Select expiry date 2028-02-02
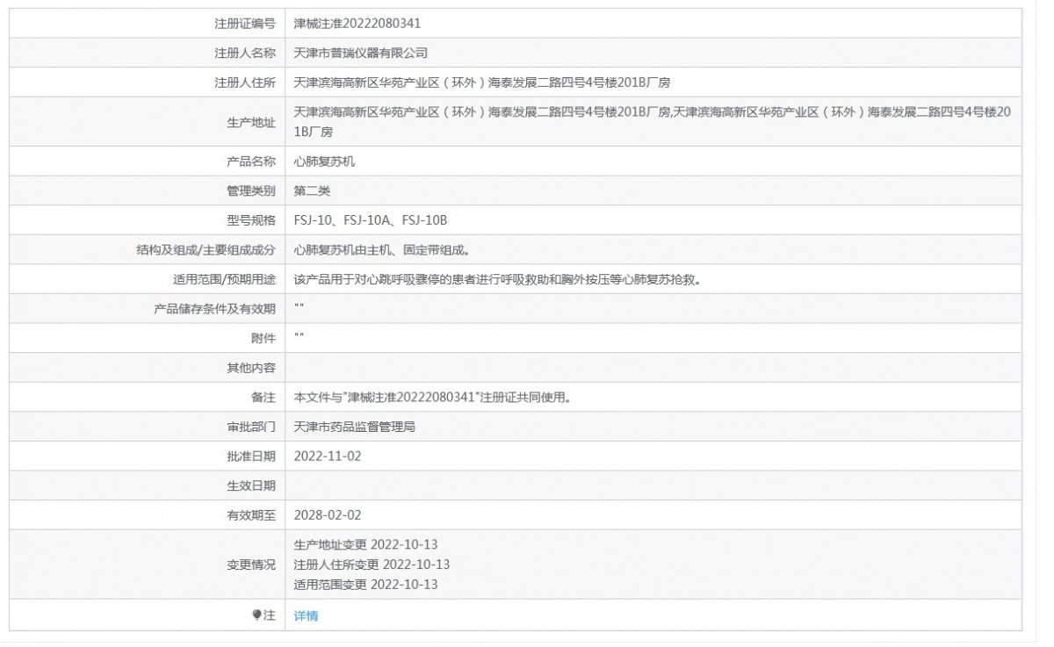Viewport: 1054px width, 647px height. (x=328, y=515)
